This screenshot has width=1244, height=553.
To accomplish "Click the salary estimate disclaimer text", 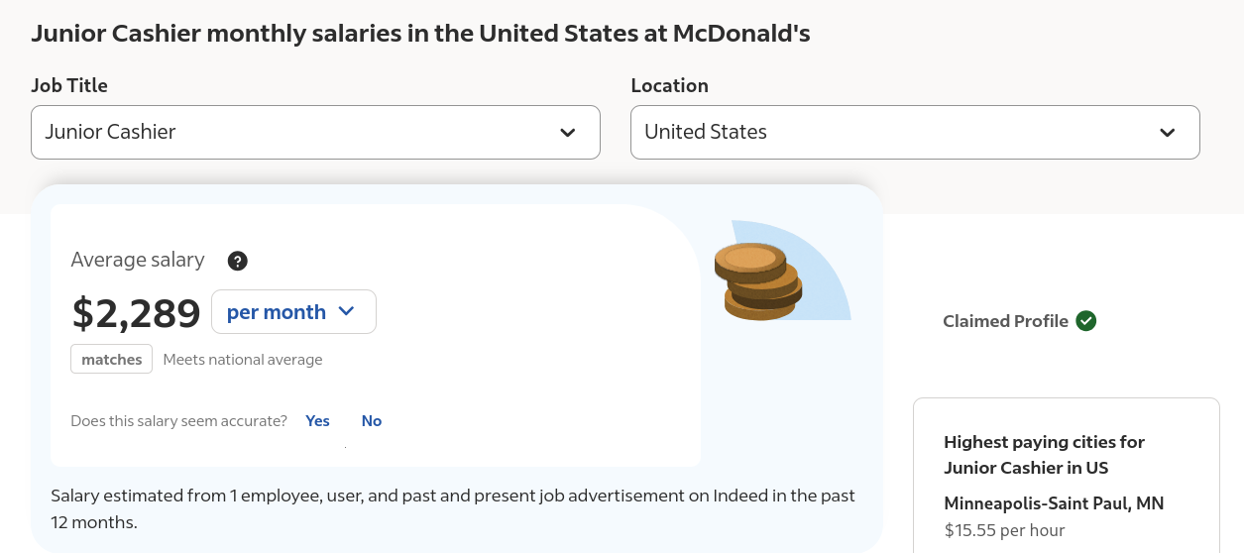I will 453,508.
